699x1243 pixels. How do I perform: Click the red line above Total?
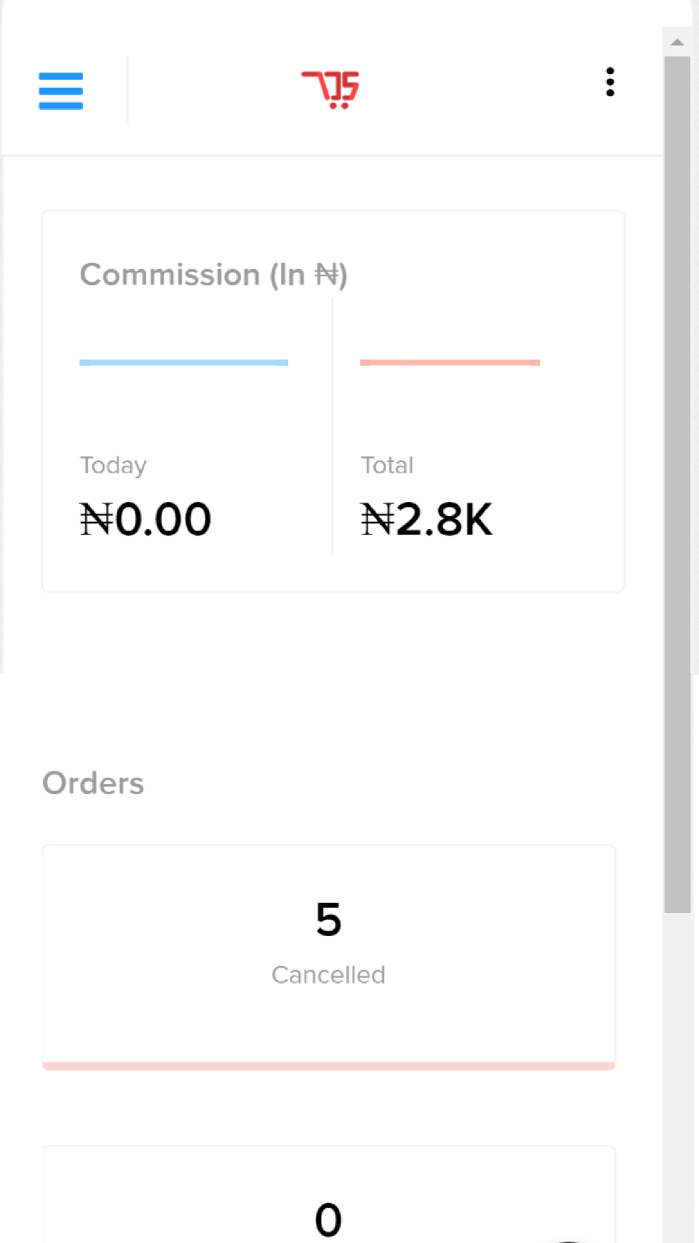click(449, 362)
